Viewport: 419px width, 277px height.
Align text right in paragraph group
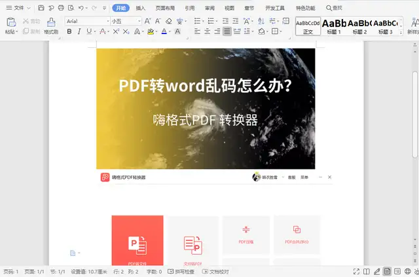pyautogui.click(x=217, y=31)
